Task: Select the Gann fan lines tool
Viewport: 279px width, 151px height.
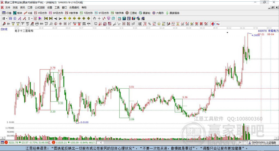Action: tap(100, 24)
